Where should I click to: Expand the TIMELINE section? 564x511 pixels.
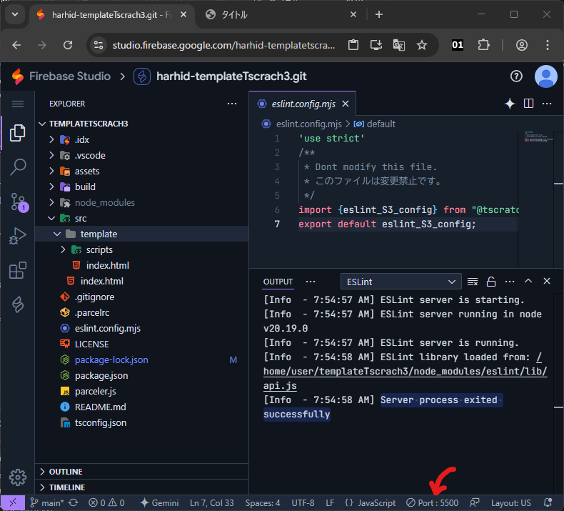(142, 487)
